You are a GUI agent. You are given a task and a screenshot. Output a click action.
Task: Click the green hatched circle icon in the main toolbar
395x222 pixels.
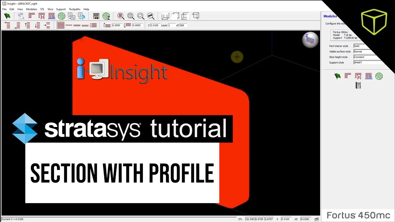[61, 16]
